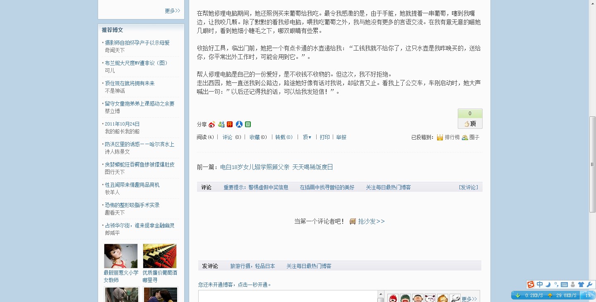596x302 pixels.
Task: Toggle Sogou punctuation mode
Action: click(556, 285)
